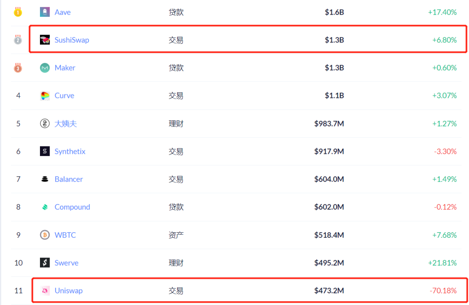The height and width of the screenshot is (305, 469).
Task: Click the SushiSwap logo icon
Action: (45, 40)
